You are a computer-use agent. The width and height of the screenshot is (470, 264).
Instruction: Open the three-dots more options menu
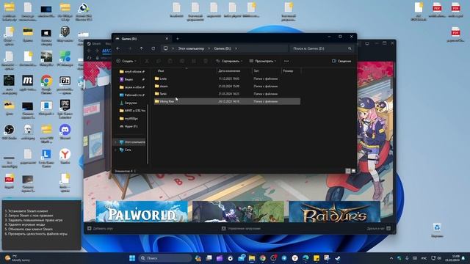[x=286, y=61]
